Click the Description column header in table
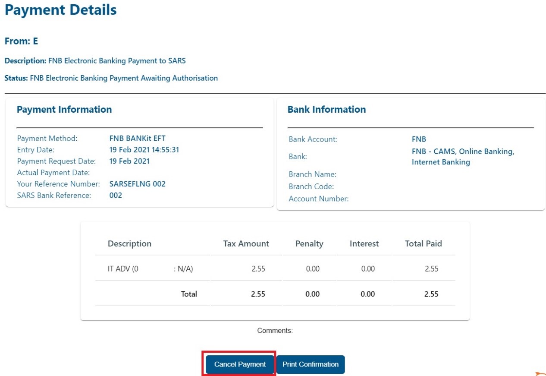 pyautogui.click(x=129, y=243)
